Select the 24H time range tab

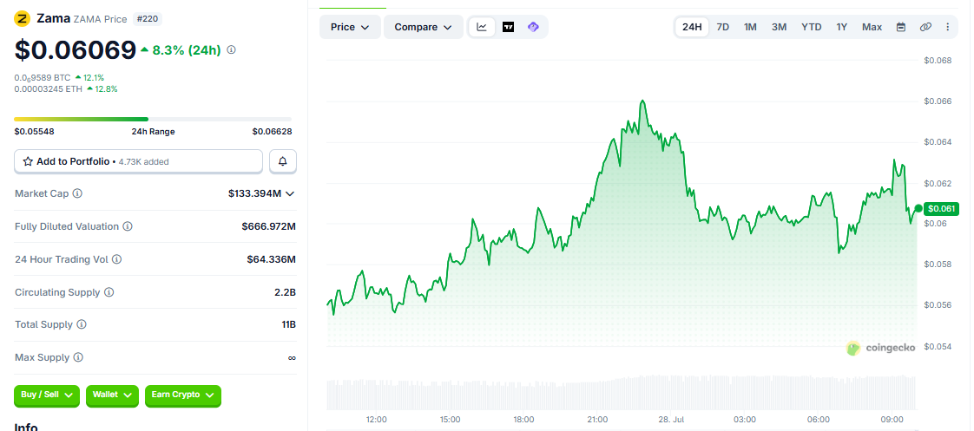coord(691,27)
